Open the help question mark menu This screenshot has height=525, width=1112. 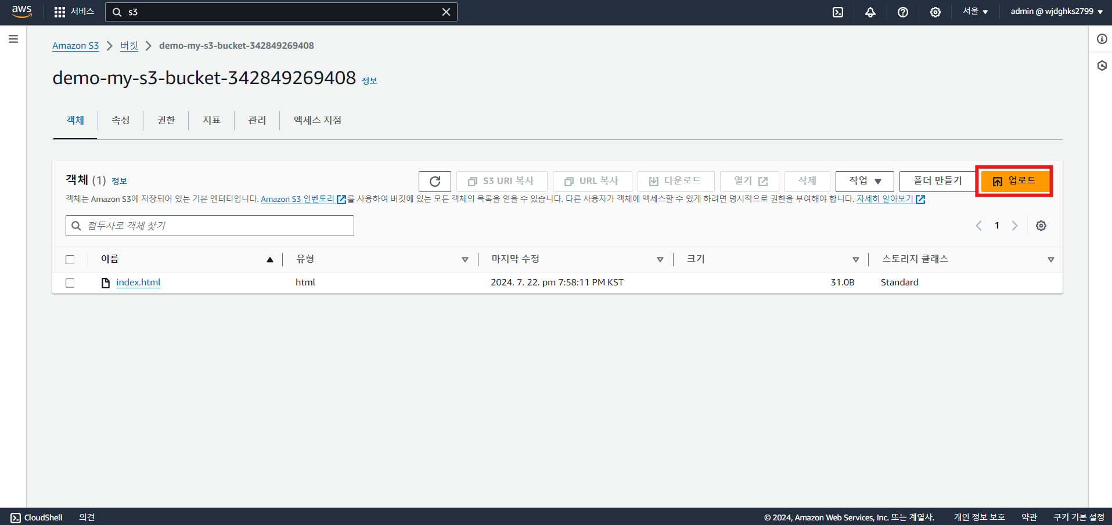pos(903,12)
